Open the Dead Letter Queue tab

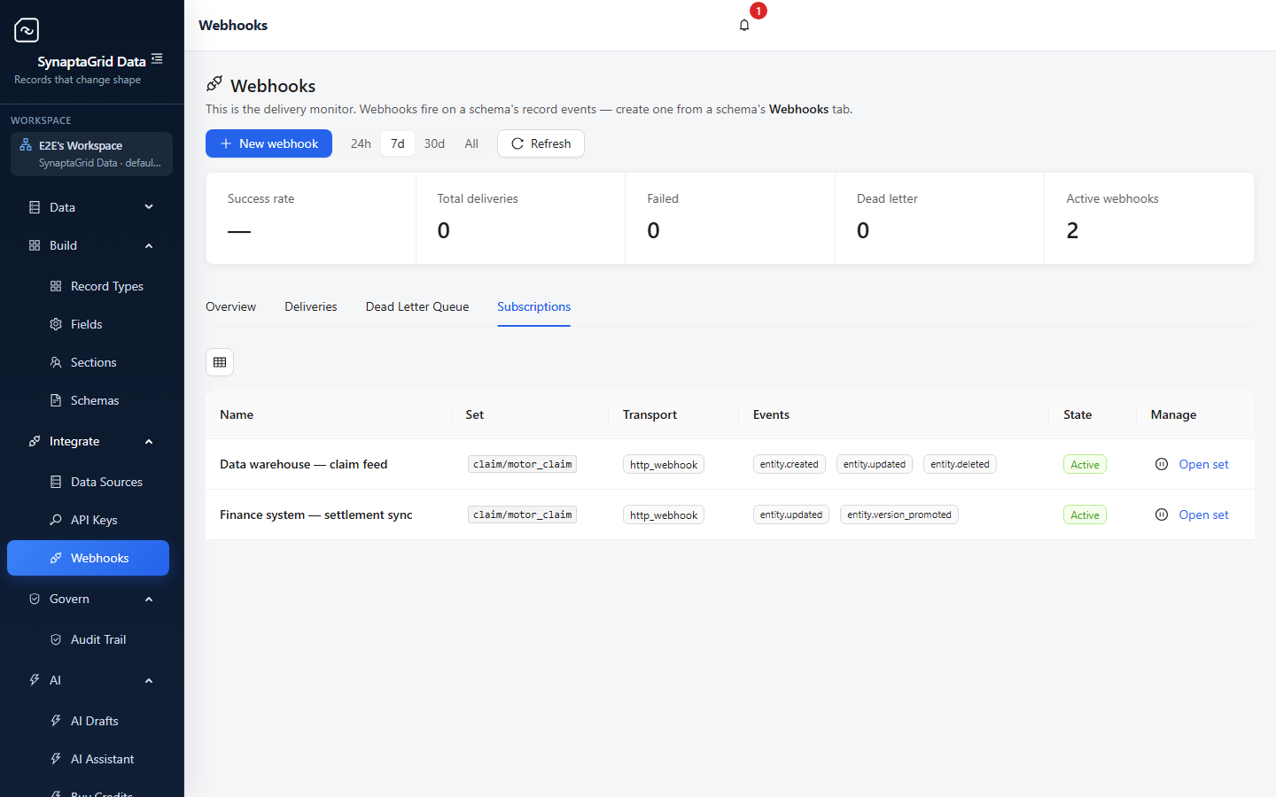point(417,306)
